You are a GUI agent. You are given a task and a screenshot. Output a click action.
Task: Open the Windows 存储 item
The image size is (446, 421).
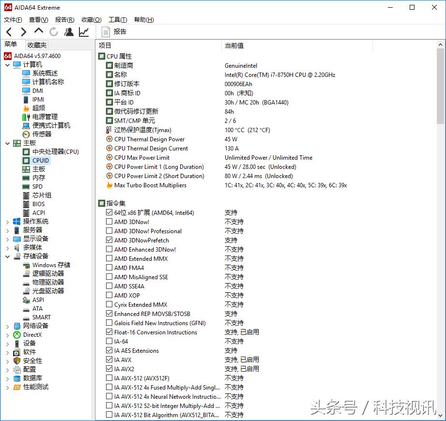point(51,265)
